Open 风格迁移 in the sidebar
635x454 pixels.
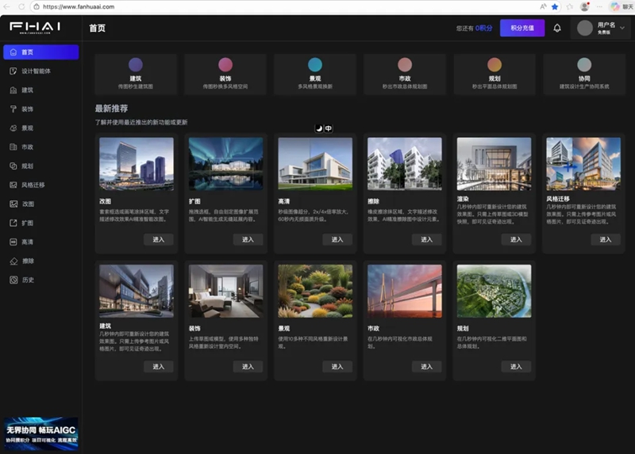click(33, 185)
